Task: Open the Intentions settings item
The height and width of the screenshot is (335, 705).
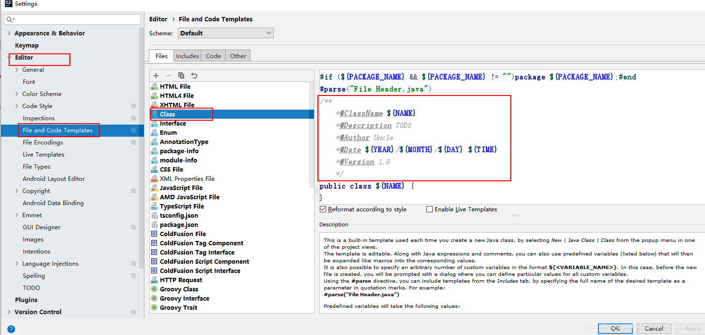Action: pyautogui.click(x=36, y=252)
